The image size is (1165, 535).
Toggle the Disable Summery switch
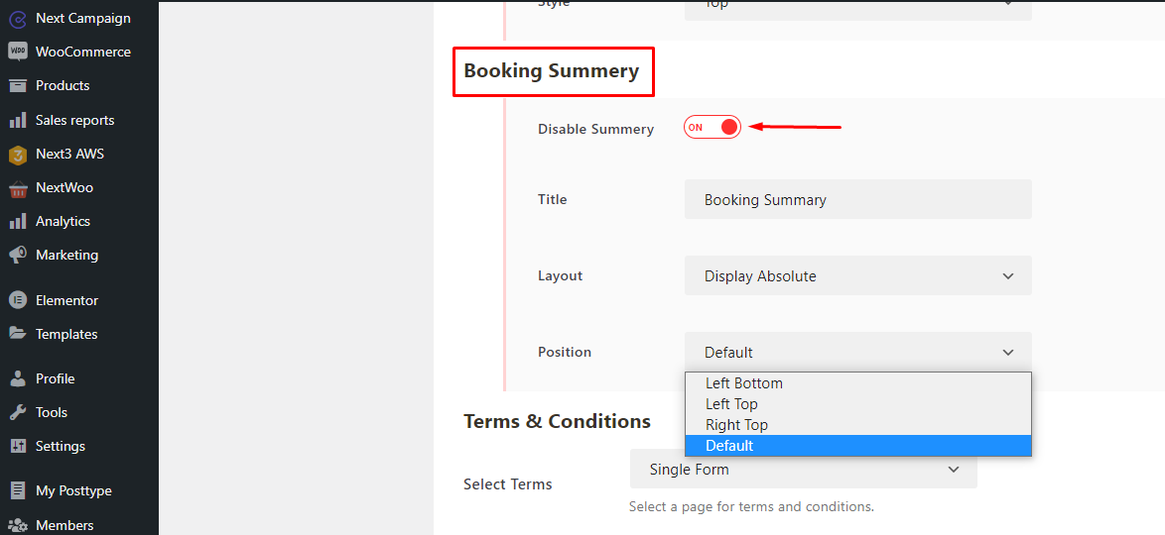712,127
